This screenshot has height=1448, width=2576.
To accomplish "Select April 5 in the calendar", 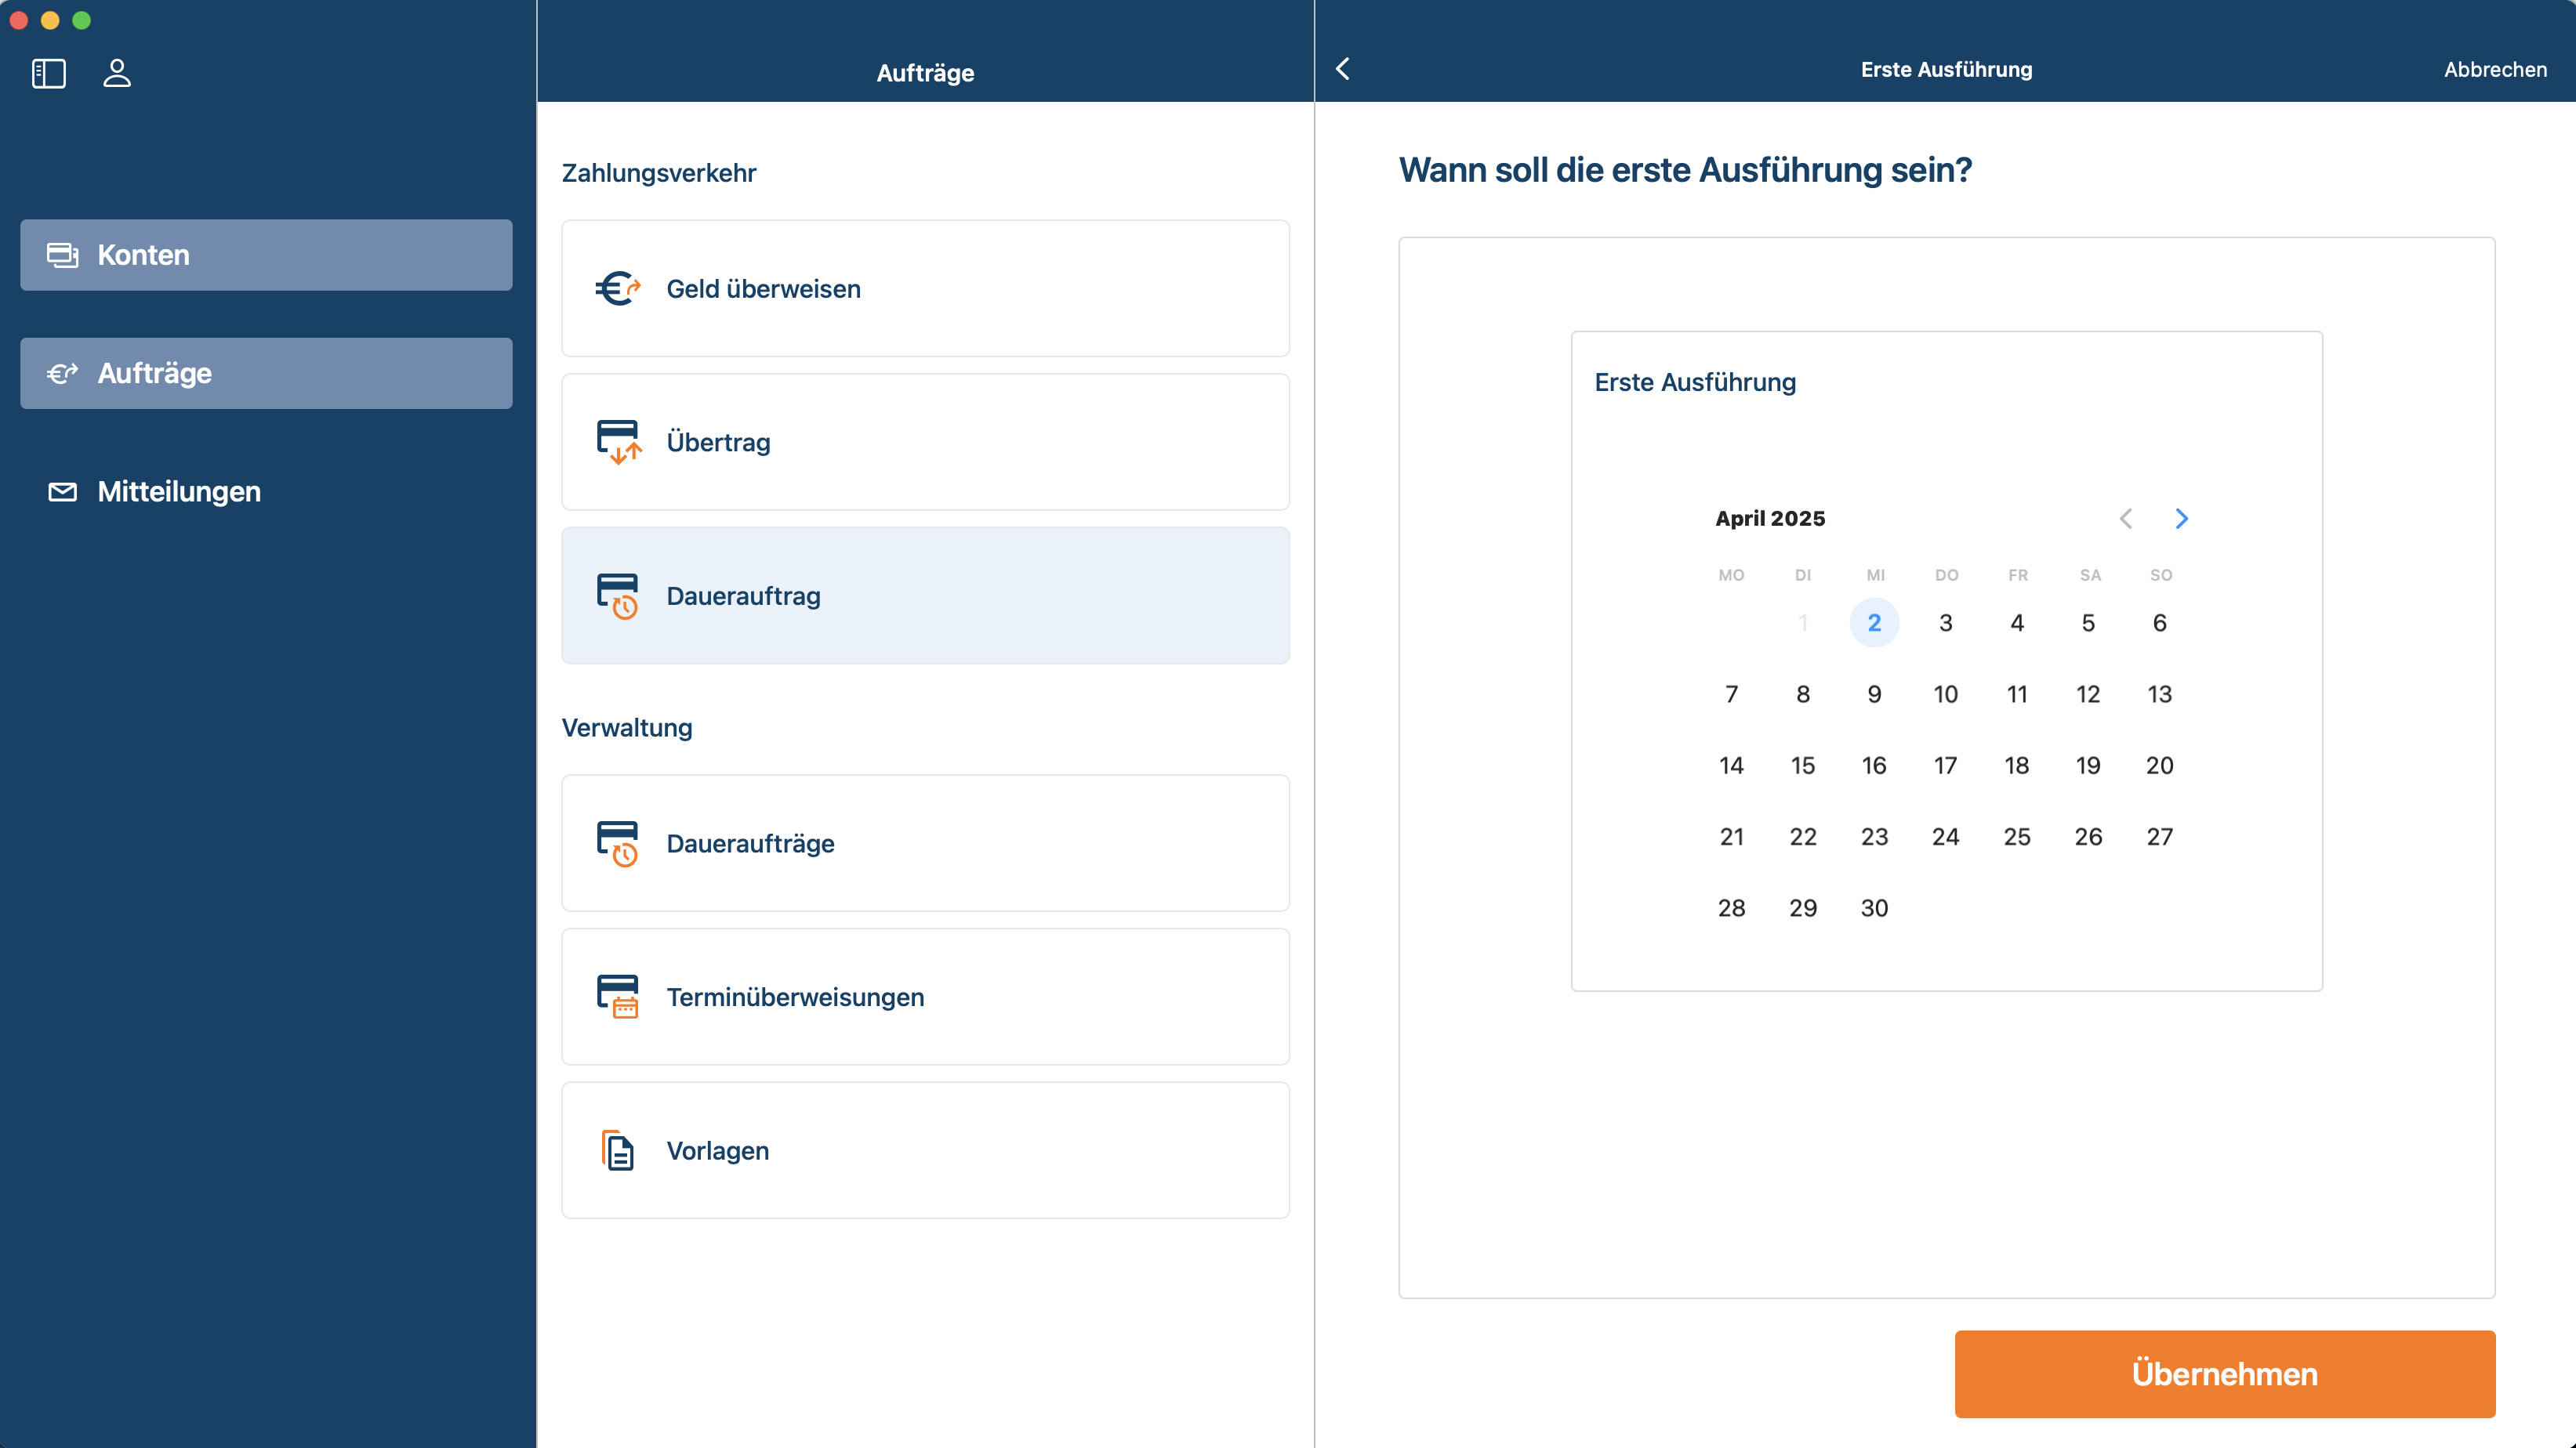I will pos(2088,623).
